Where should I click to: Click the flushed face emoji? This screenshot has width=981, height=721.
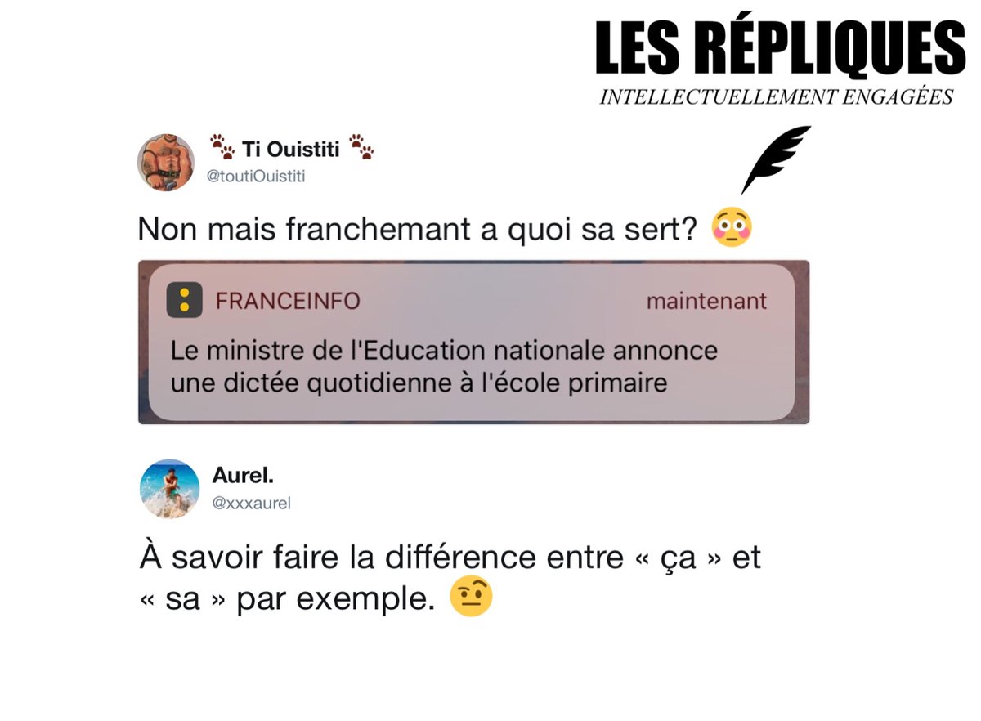coord(732,228)
